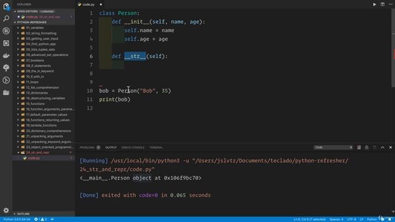Expand the 03_getting_user_input folder
The height and width of the screenshot is (222, 395).
coord(42,38)
